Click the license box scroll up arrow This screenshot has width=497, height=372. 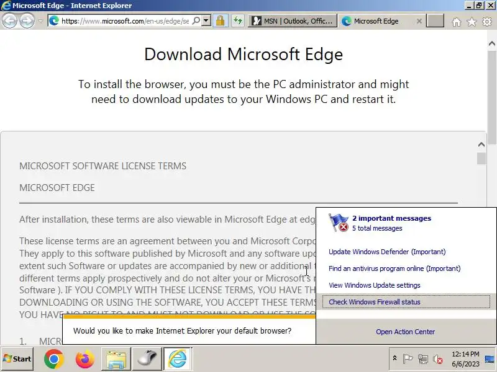click(x=481, y=144)
